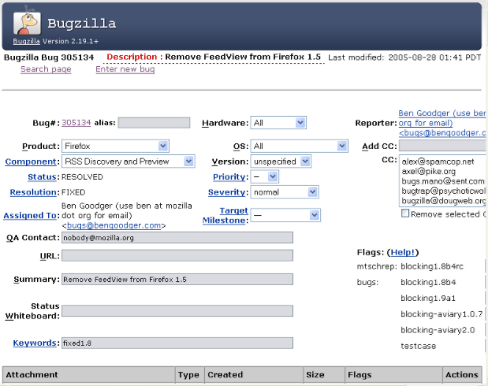
Task: Click the Keywords label link
Action: 35,343
